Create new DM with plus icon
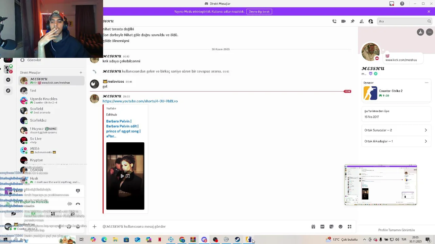This screenshot has height=244, width=435. click(x=81, y=73)
